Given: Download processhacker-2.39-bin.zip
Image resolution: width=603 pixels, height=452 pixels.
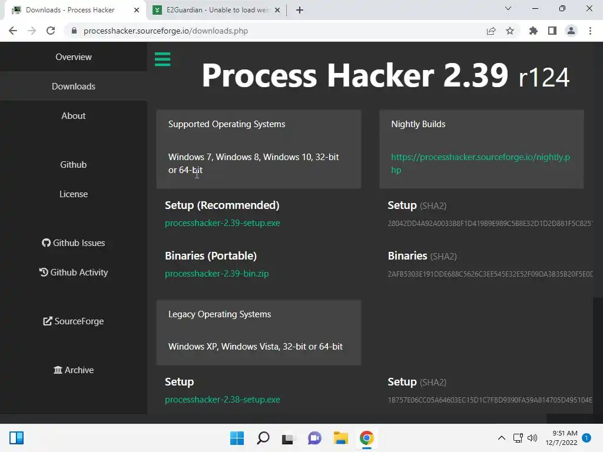Looking at the screenshot, I should point(217,274).
